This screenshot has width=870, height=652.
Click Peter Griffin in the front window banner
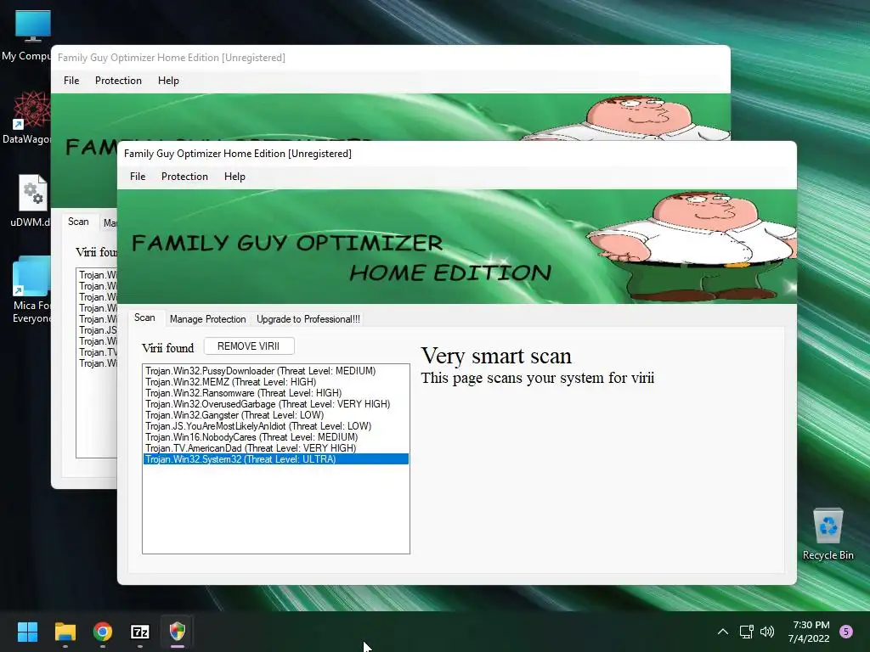(x=693, y=245)
